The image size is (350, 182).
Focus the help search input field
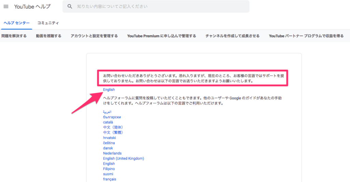point(156,6)
